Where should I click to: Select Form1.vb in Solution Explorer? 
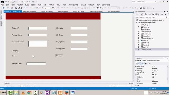coord(146,43)
